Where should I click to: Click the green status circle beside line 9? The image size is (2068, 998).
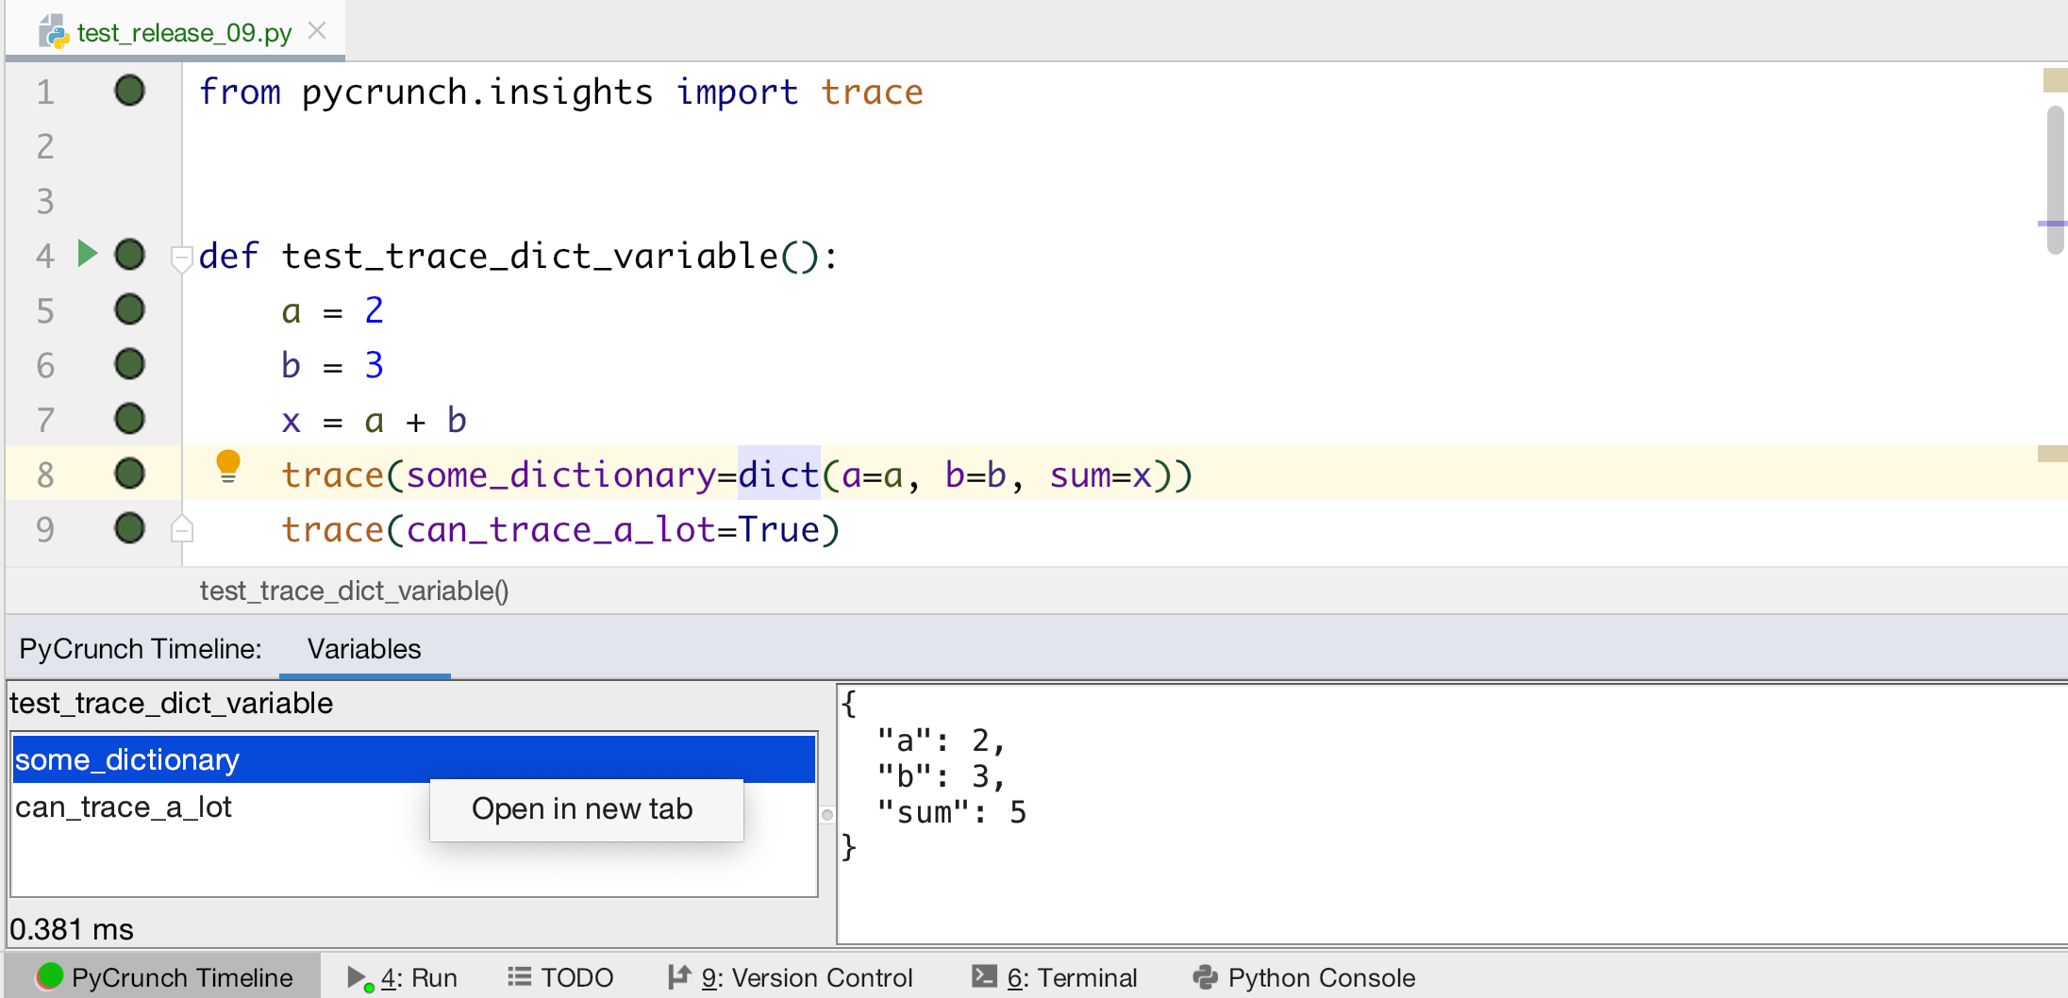tap(129, 528)
